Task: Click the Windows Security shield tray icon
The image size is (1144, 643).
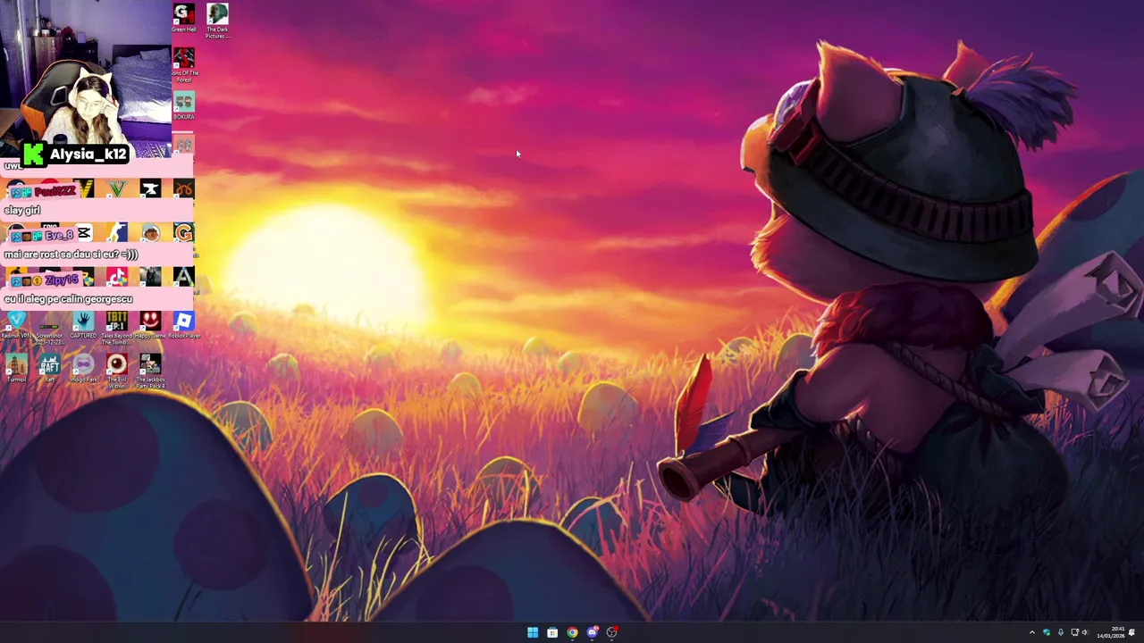Action: pos(1047,632)
